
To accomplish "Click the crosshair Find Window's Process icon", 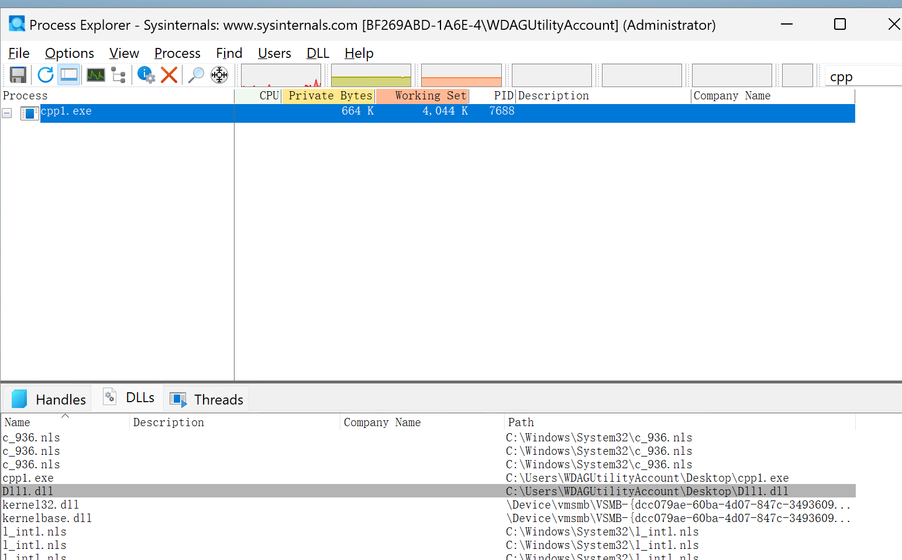I will click(x=219, y=75).
